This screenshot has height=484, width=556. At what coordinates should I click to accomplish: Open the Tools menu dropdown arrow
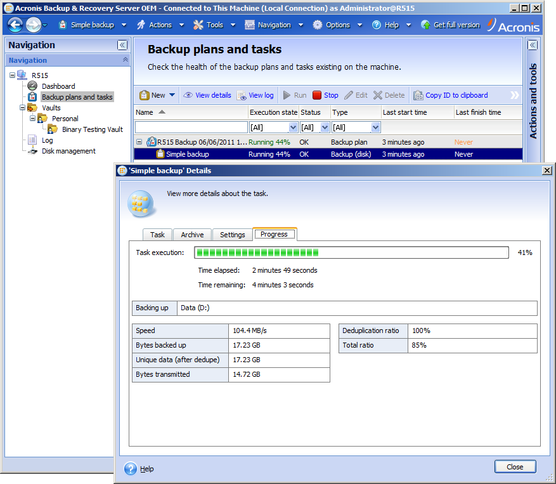pos(233,25)
